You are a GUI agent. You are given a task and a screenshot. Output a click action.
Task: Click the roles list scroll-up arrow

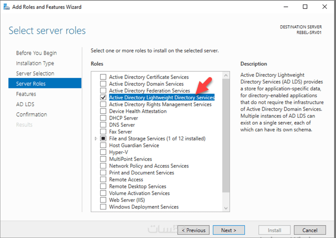pos(226,76)
